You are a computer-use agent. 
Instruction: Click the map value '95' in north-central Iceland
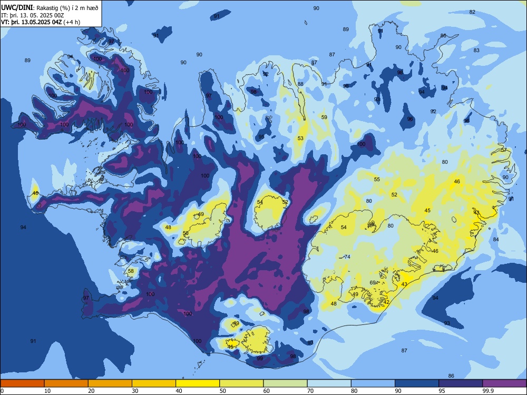click(261, 137)
